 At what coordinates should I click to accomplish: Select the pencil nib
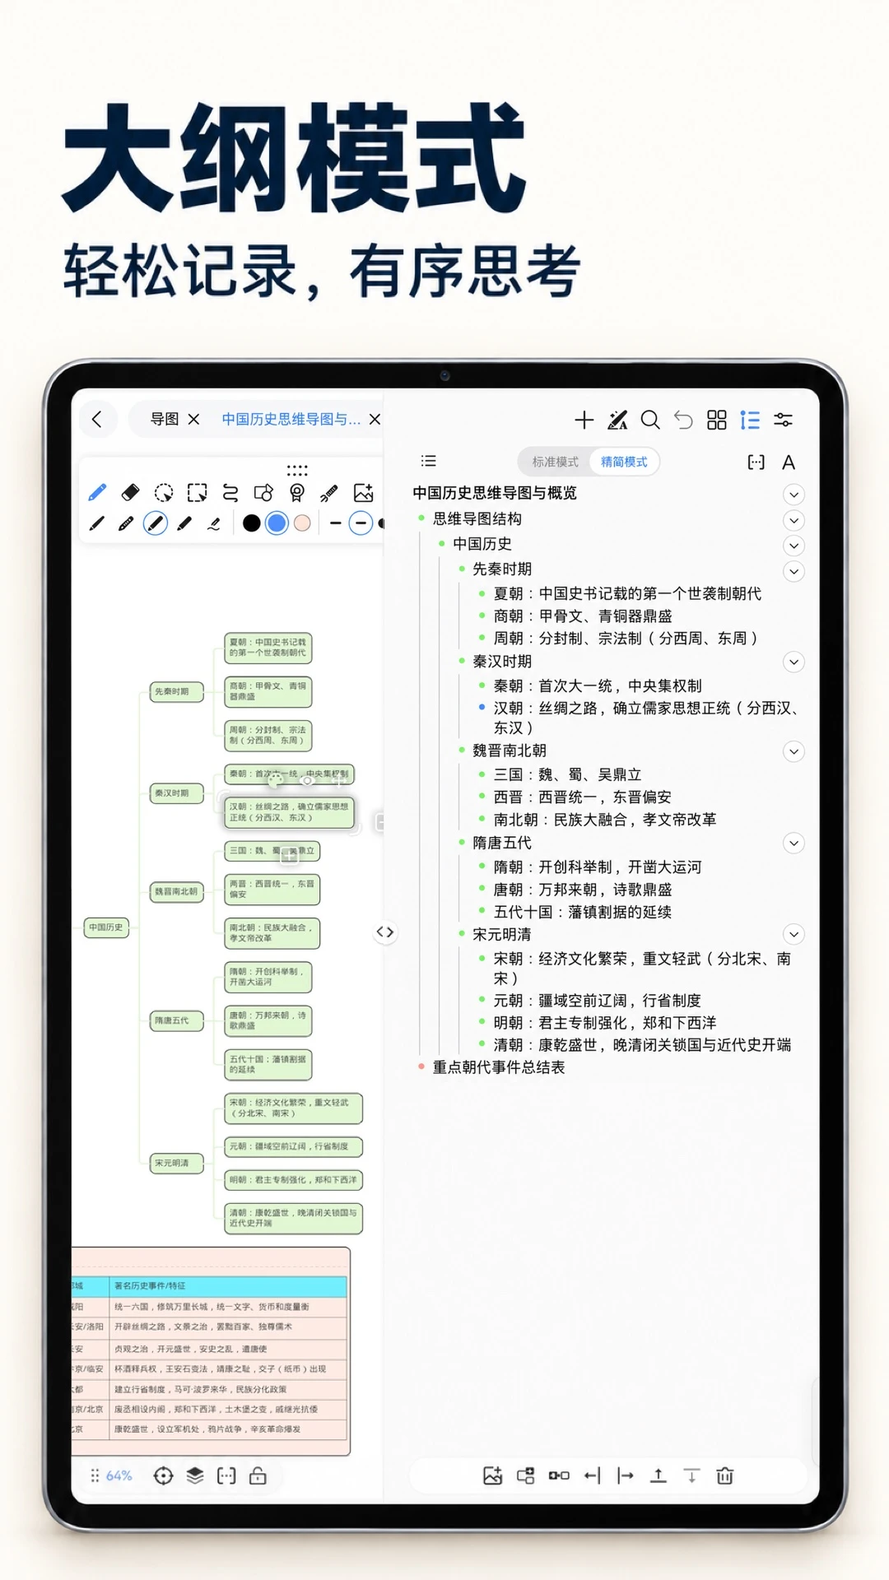tap(126, 523)
